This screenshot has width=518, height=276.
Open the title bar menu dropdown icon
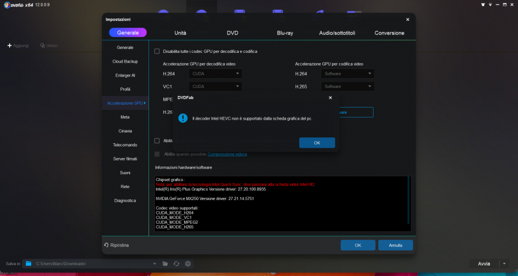coord(490,5)
